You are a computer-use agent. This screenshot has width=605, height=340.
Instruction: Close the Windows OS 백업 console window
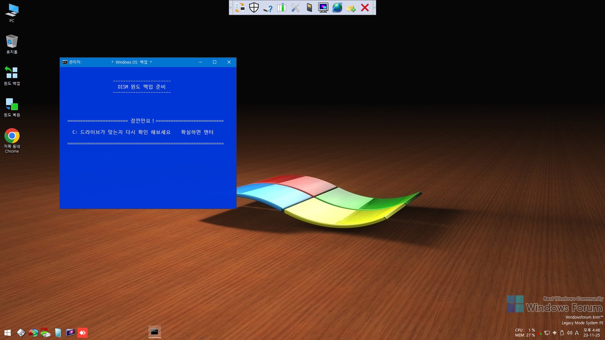click(229, 62)
